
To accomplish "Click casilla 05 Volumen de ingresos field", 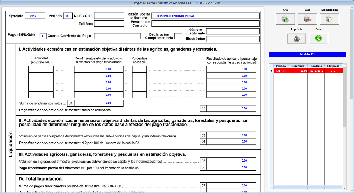I will coord(231,161).
